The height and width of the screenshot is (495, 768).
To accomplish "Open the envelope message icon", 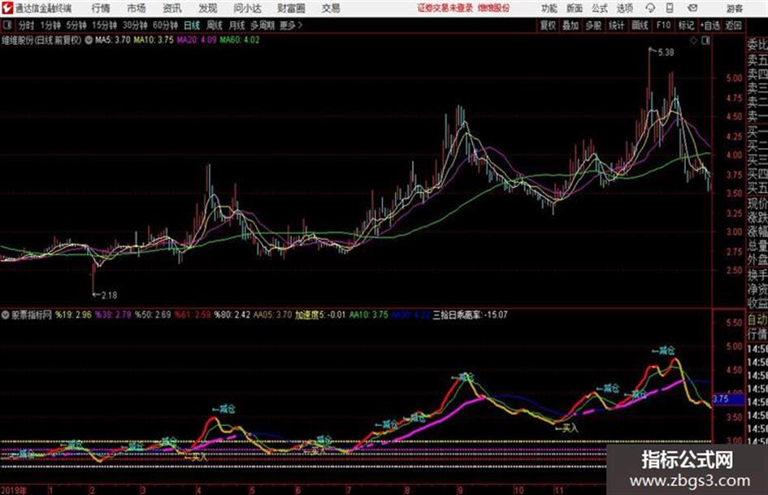I will tap(692, 8).
